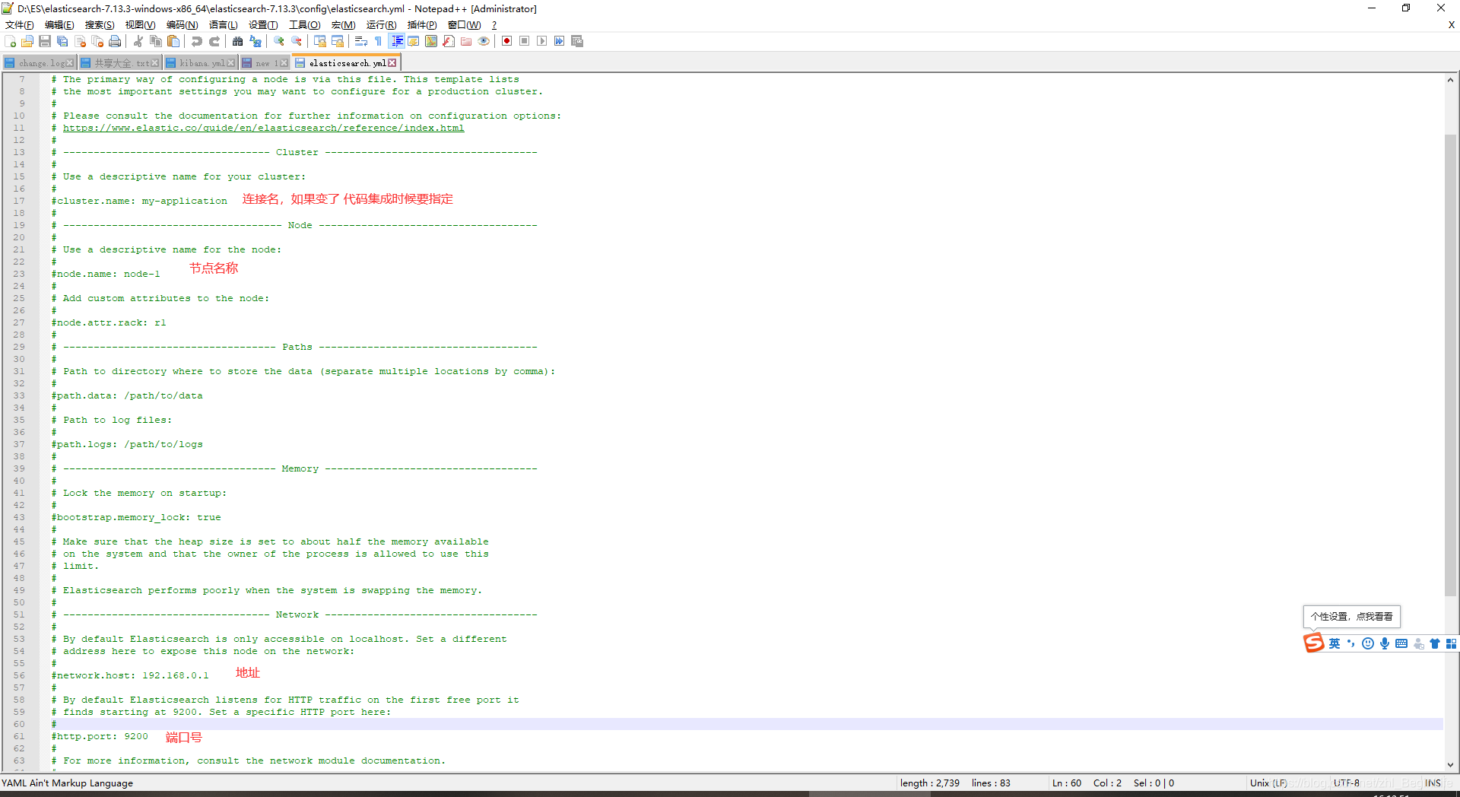Click Sogou microphone voice input icon
Screen dimensions: 1460x797
click(1385, 644)
